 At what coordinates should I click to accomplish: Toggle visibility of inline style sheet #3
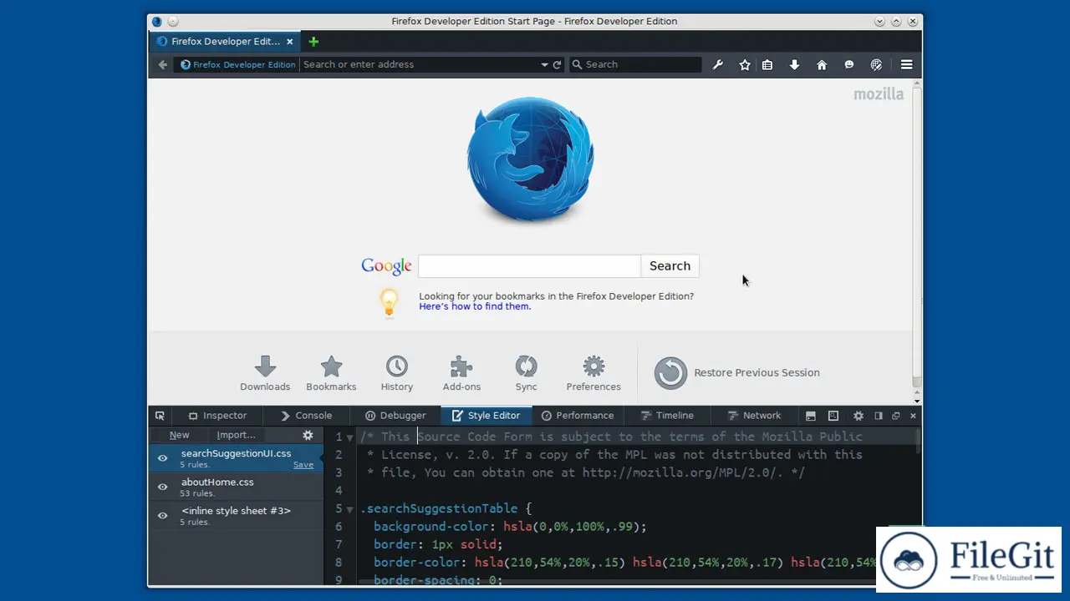click(162, 515)
